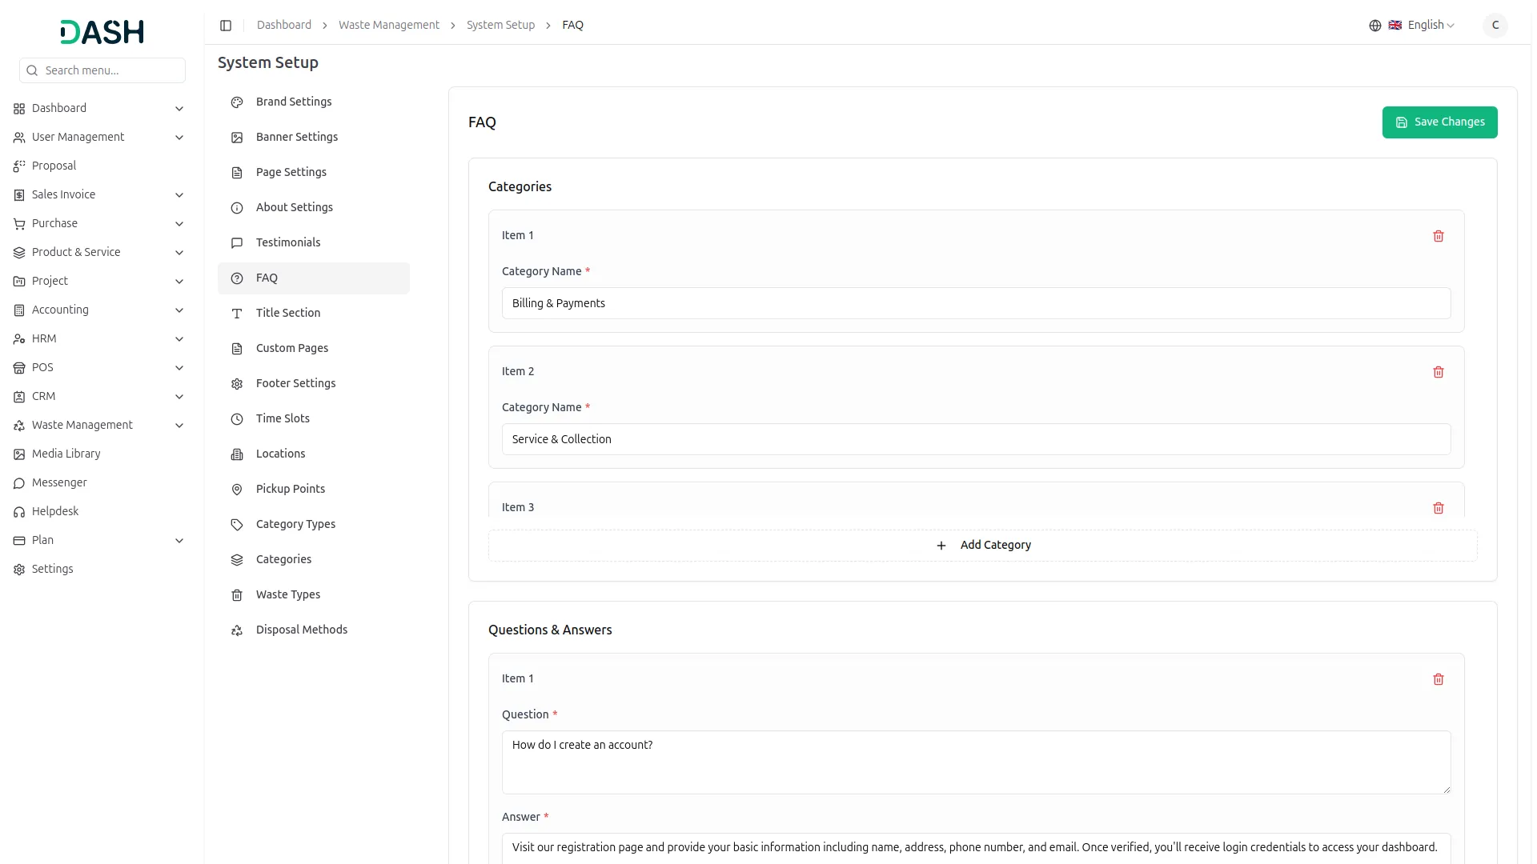
Task: Delete Service & Collection category item
Action: click(1438, 372)
